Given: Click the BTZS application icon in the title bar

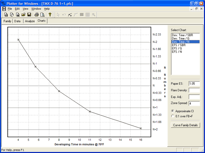Looking at the screenshot, I should [x=3, y=4].
